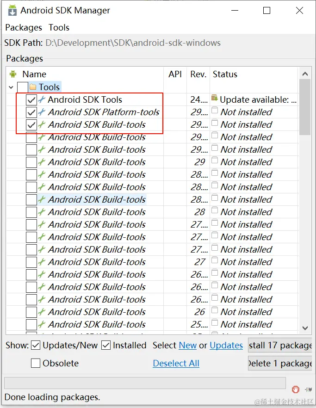Click the wrench icon beside Android SDK Platform-tools

pyautogui.click(x=42, y=112)
